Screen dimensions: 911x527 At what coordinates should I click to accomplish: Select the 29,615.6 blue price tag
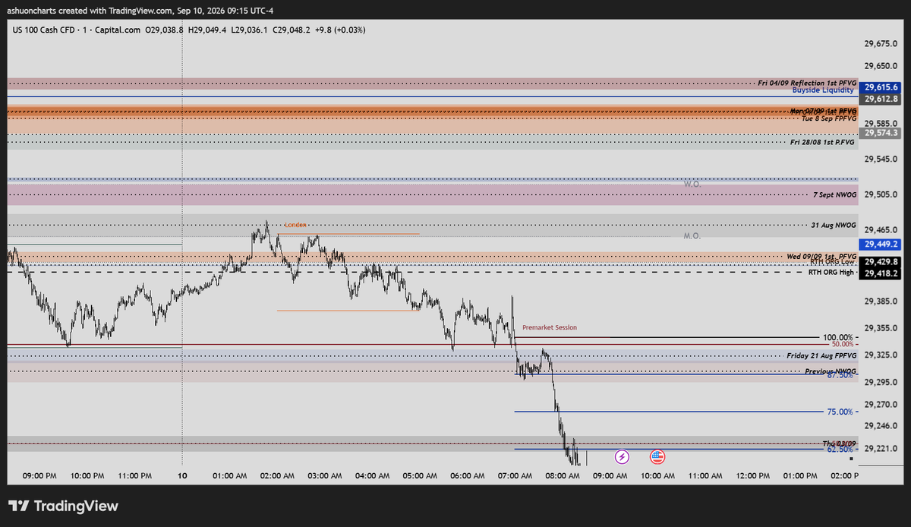click(x=881, y=87)
